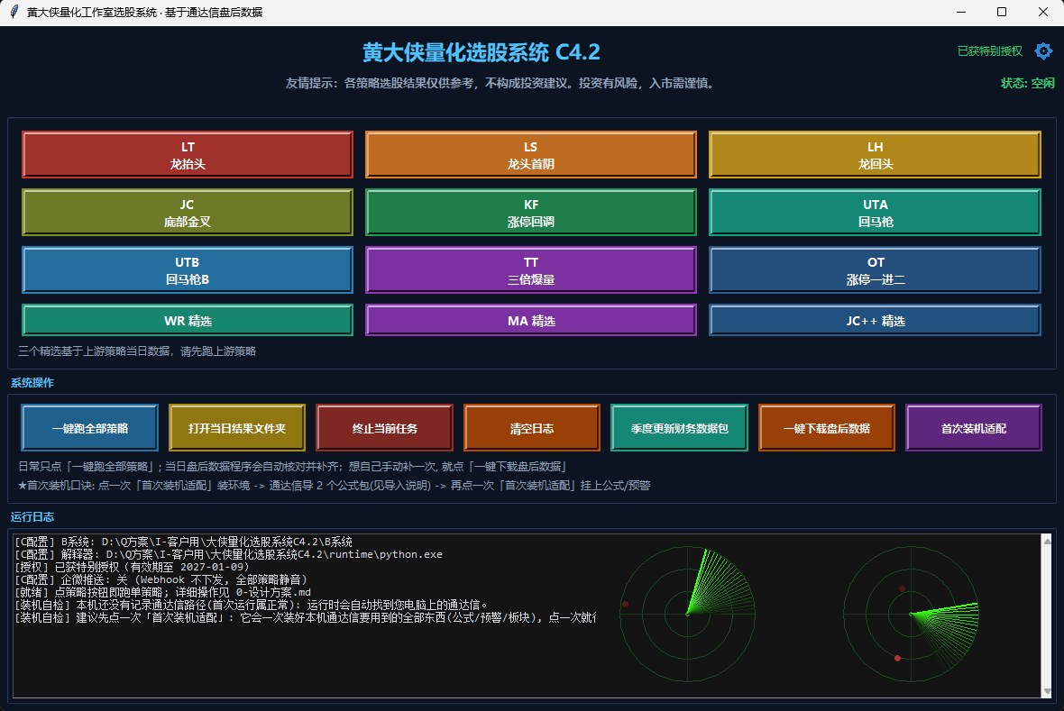Run the LT 龙抬头 strategy

[x=188, y=155]
